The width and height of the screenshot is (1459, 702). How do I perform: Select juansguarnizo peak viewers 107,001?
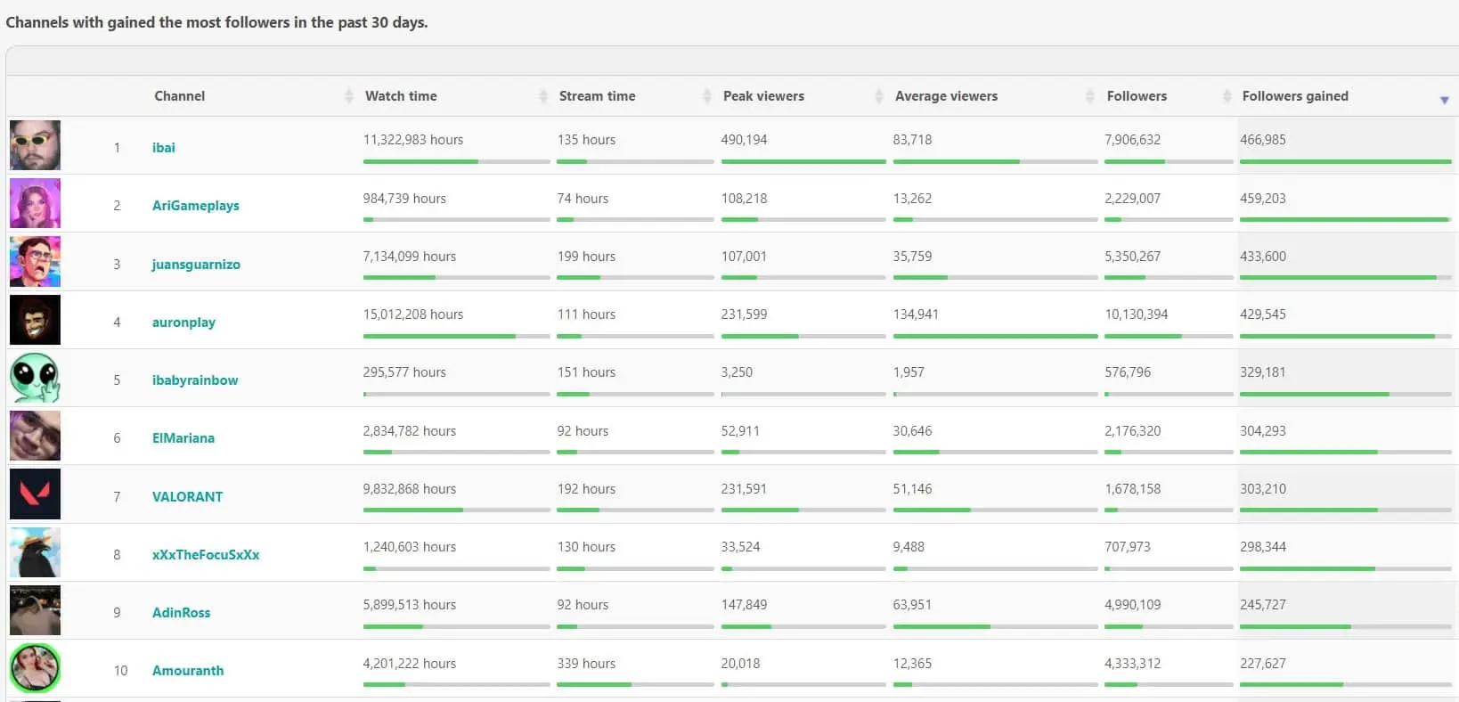coord(744,257)
